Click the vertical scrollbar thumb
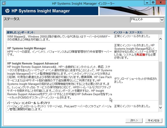167x128 pixels. [x=160, y=83]
